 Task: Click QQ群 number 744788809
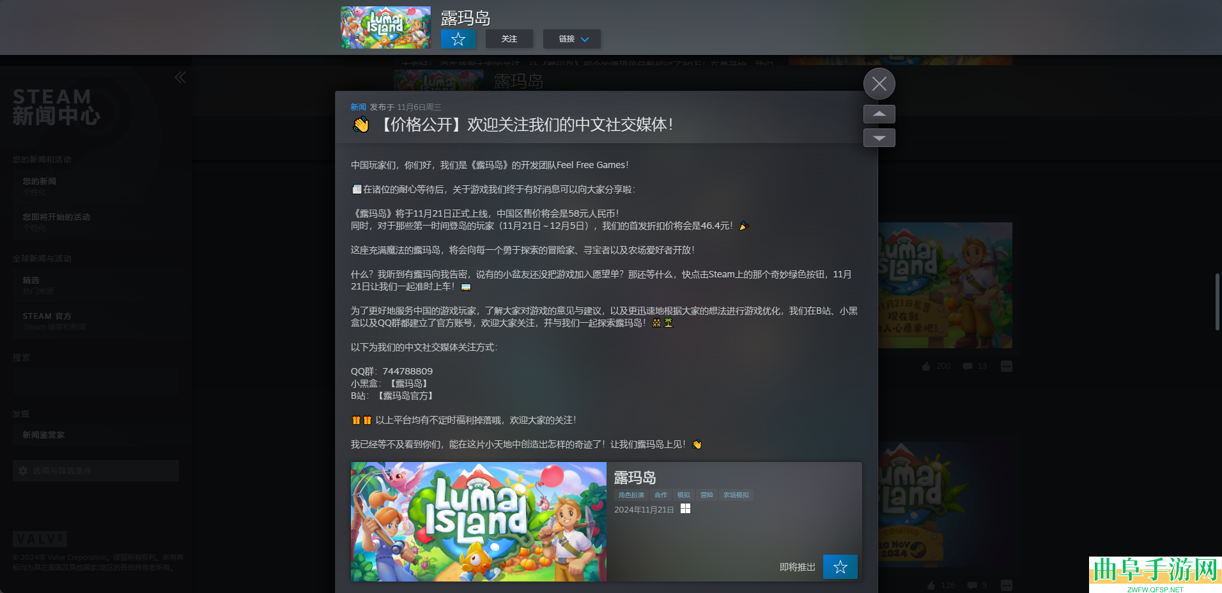pyautogui.click(x=407, y=371)
